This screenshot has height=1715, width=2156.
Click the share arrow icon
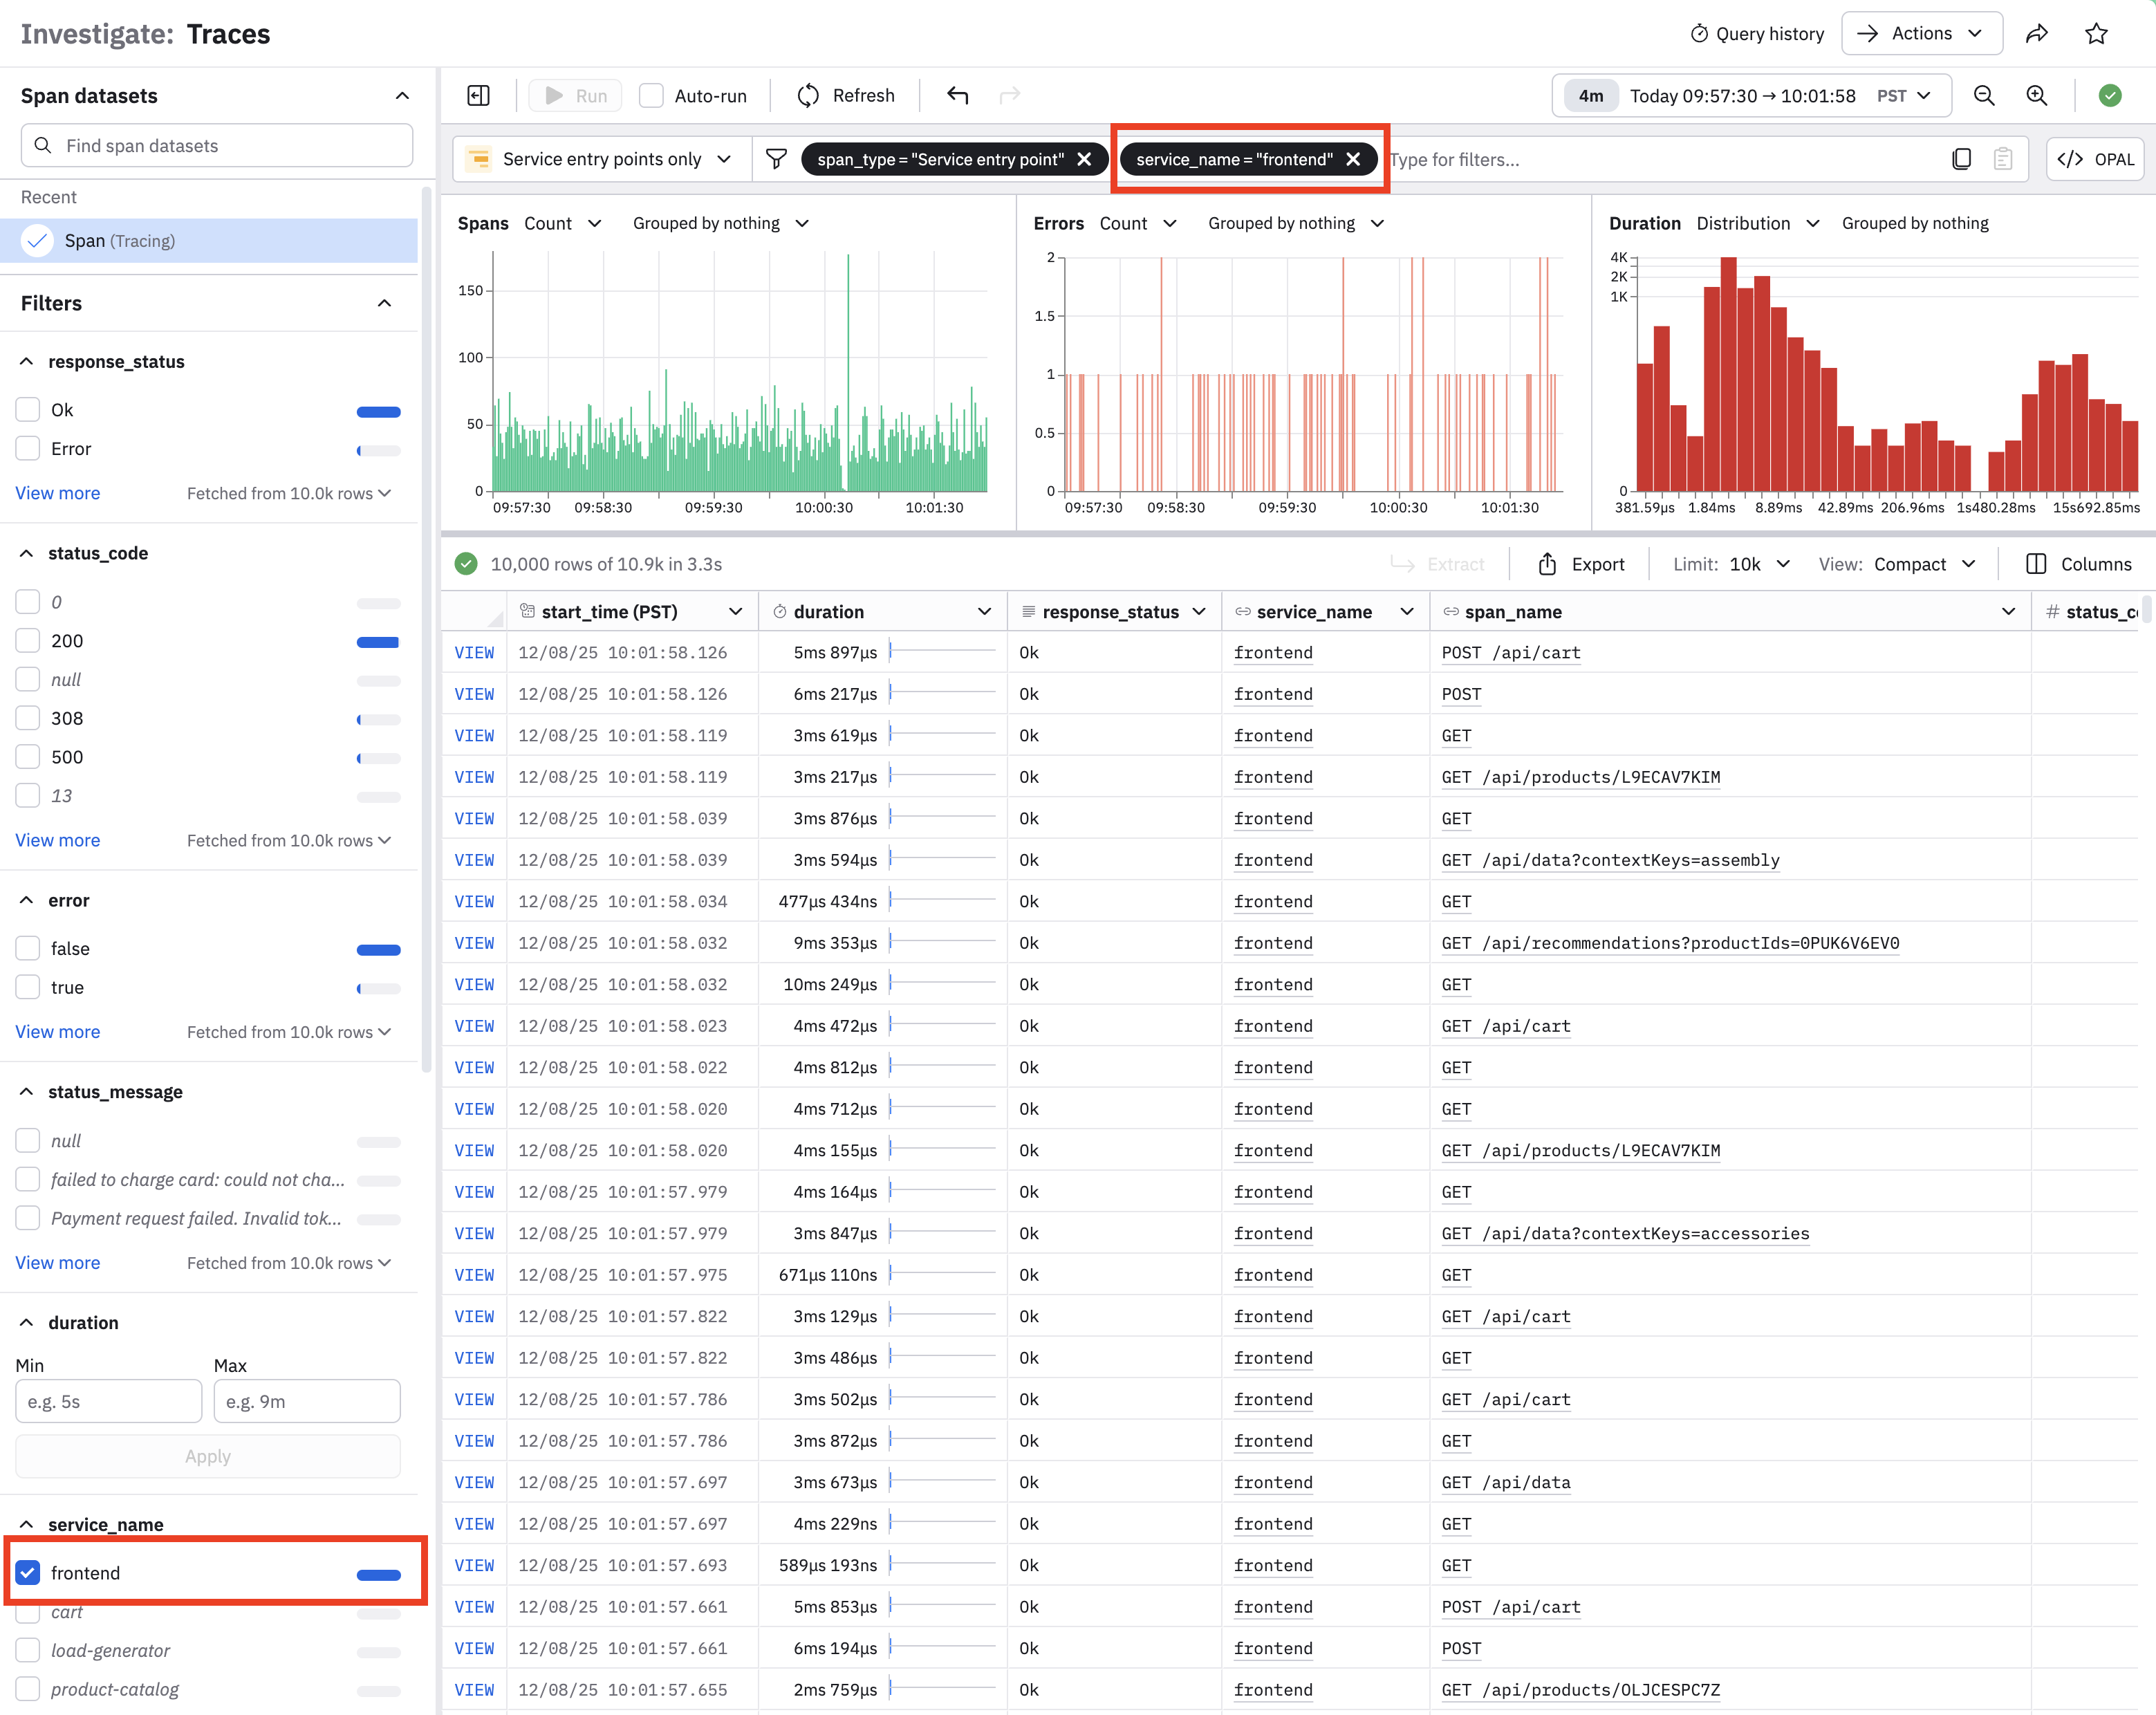pos(2037,34)
